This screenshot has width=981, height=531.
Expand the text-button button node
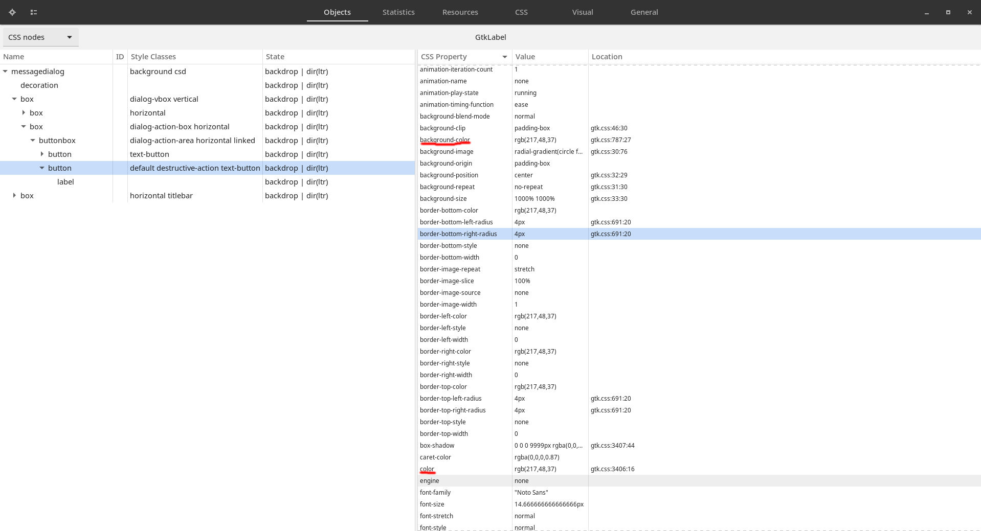42,154
